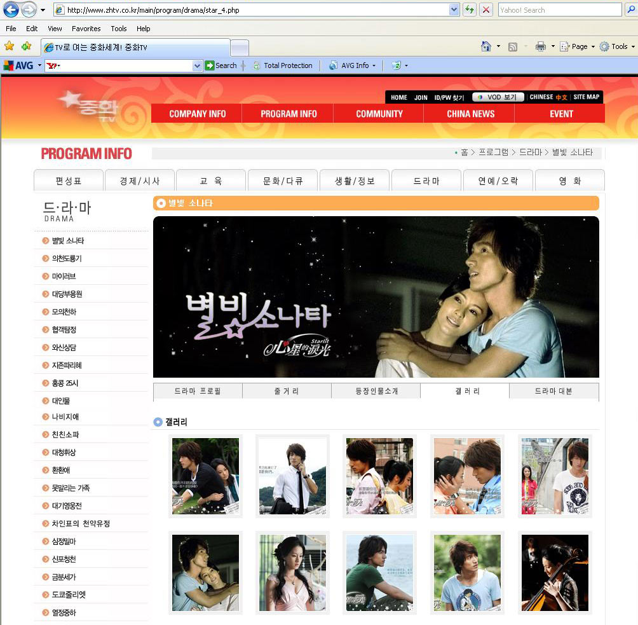Click the EVENT navigation button
The height and width of the screenshot is (625, 638).
[x=560, y=114]
